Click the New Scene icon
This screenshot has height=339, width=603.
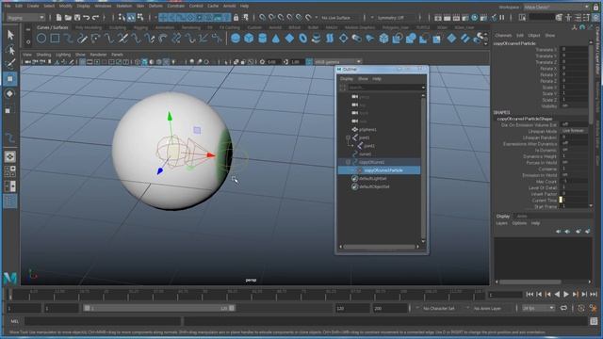pyautogui.click(x=58, y=17)
